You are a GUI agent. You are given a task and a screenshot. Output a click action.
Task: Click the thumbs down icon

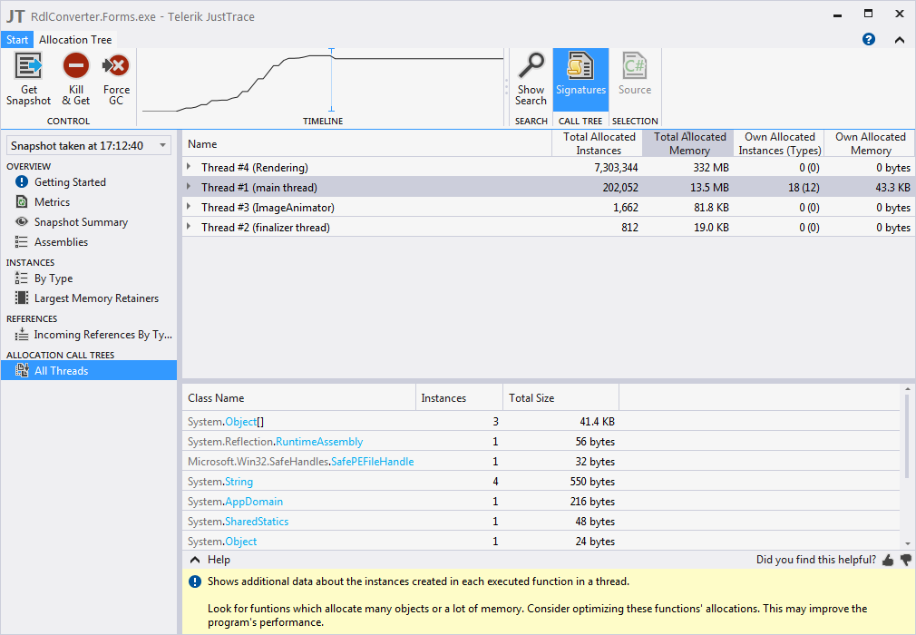906,561
